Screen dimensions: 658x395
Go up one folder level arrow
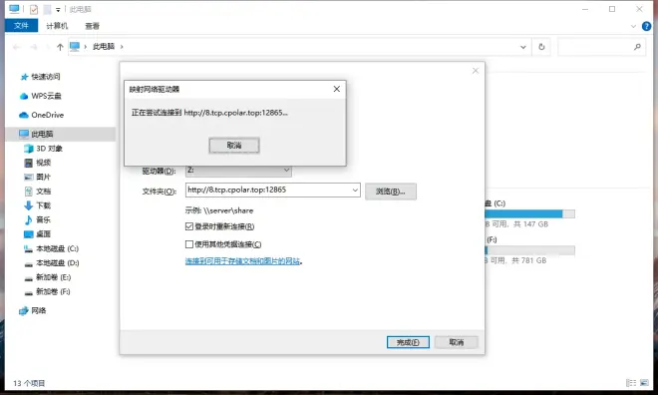[60, 47]
